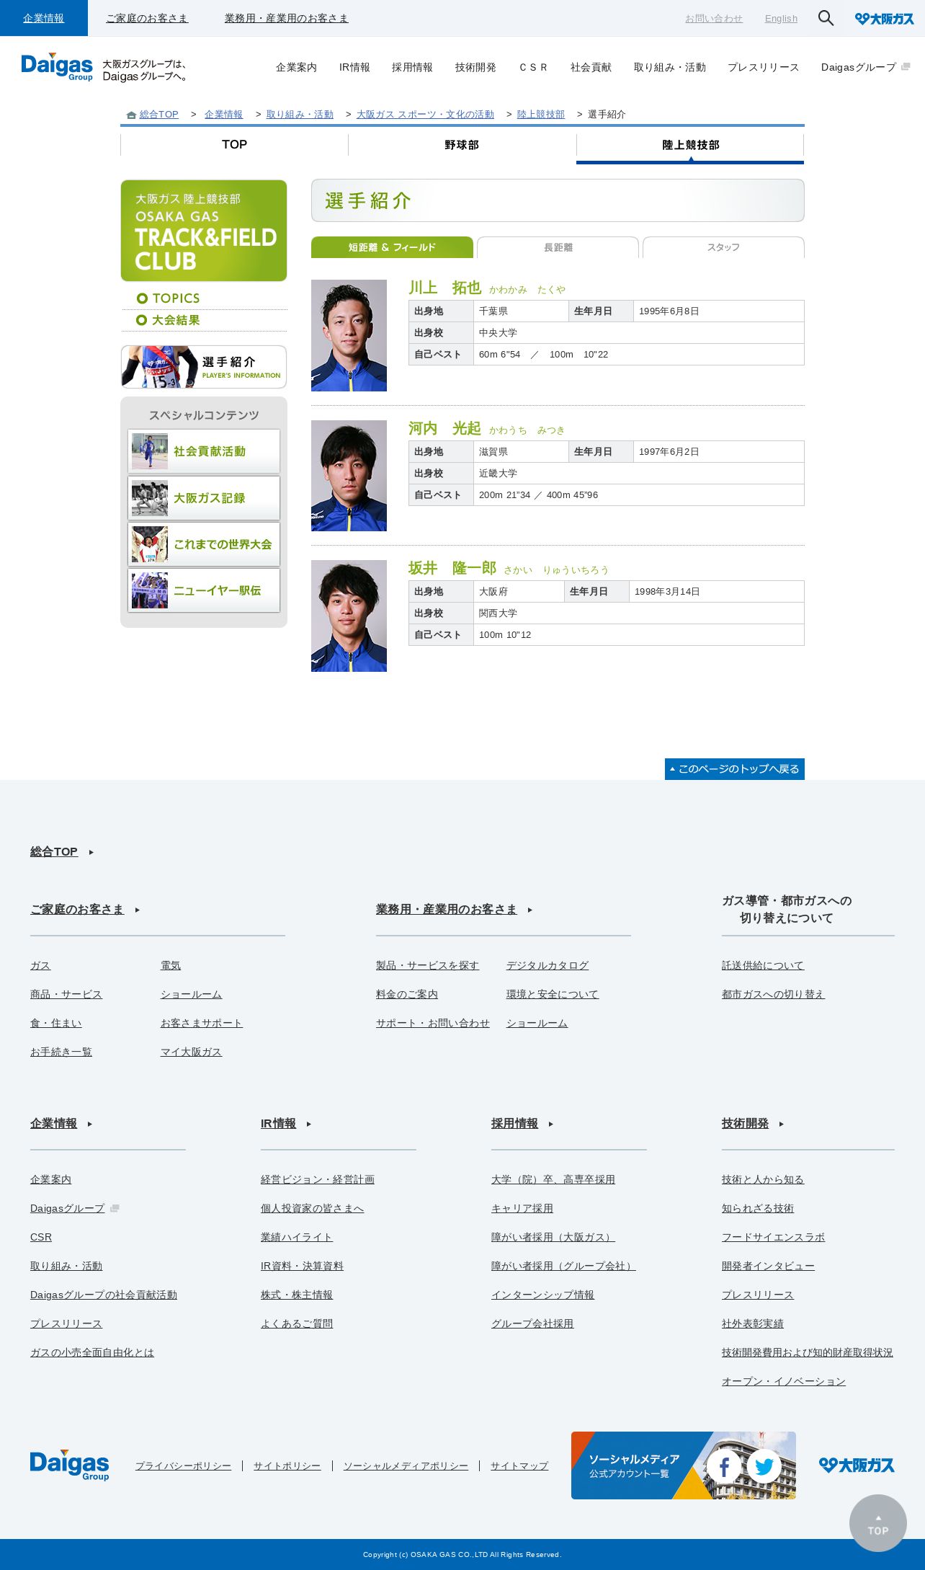
Task: Open 企業案内 main menu
Action: click(x=296, y=67)
